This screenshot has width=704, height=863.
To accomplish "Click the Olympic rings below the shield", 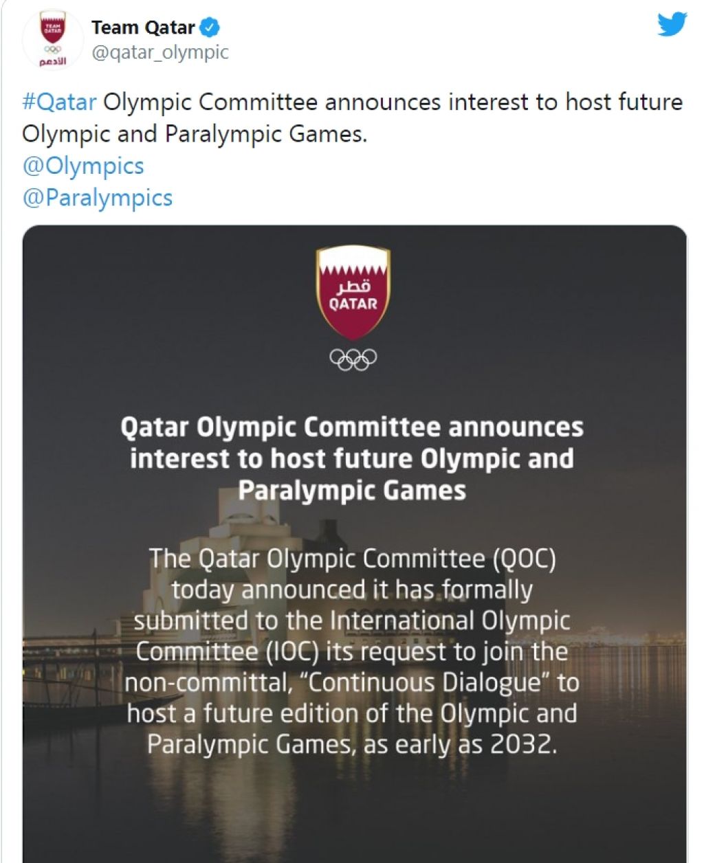I will (x=353, y=359).
